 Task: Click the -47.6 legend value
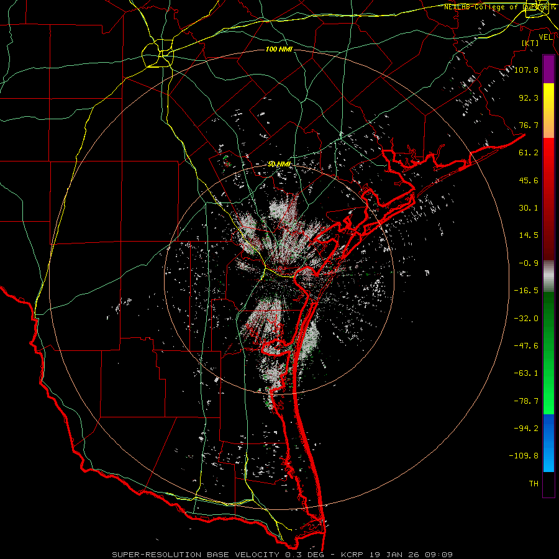pyautogui.click(x=526, y=346)
